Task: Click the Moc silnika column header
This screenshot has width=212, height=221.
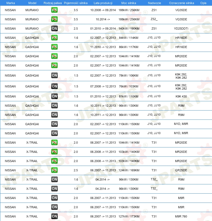Action: tap(129, 3)
